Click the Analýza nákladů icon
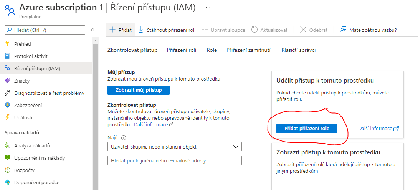Screen dimensions: 418x190 coord(7,146)
